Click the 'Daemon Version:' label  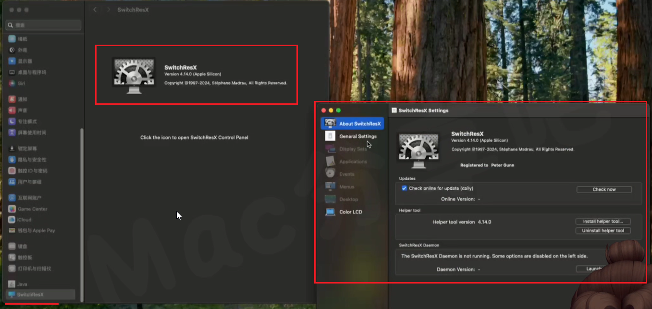tap(455, 270)
